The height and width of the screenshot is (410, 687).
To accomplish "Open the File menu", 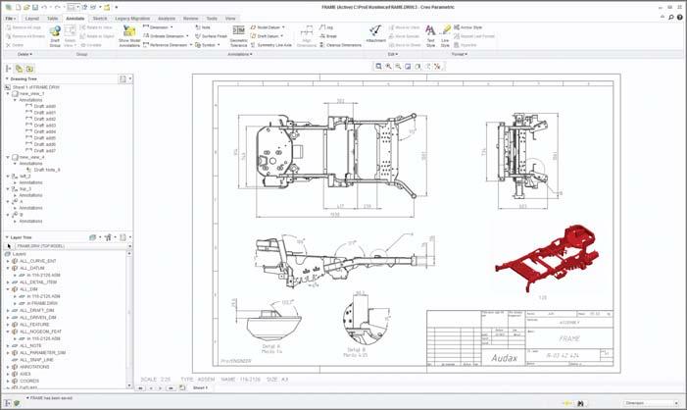I will point(11,19).
